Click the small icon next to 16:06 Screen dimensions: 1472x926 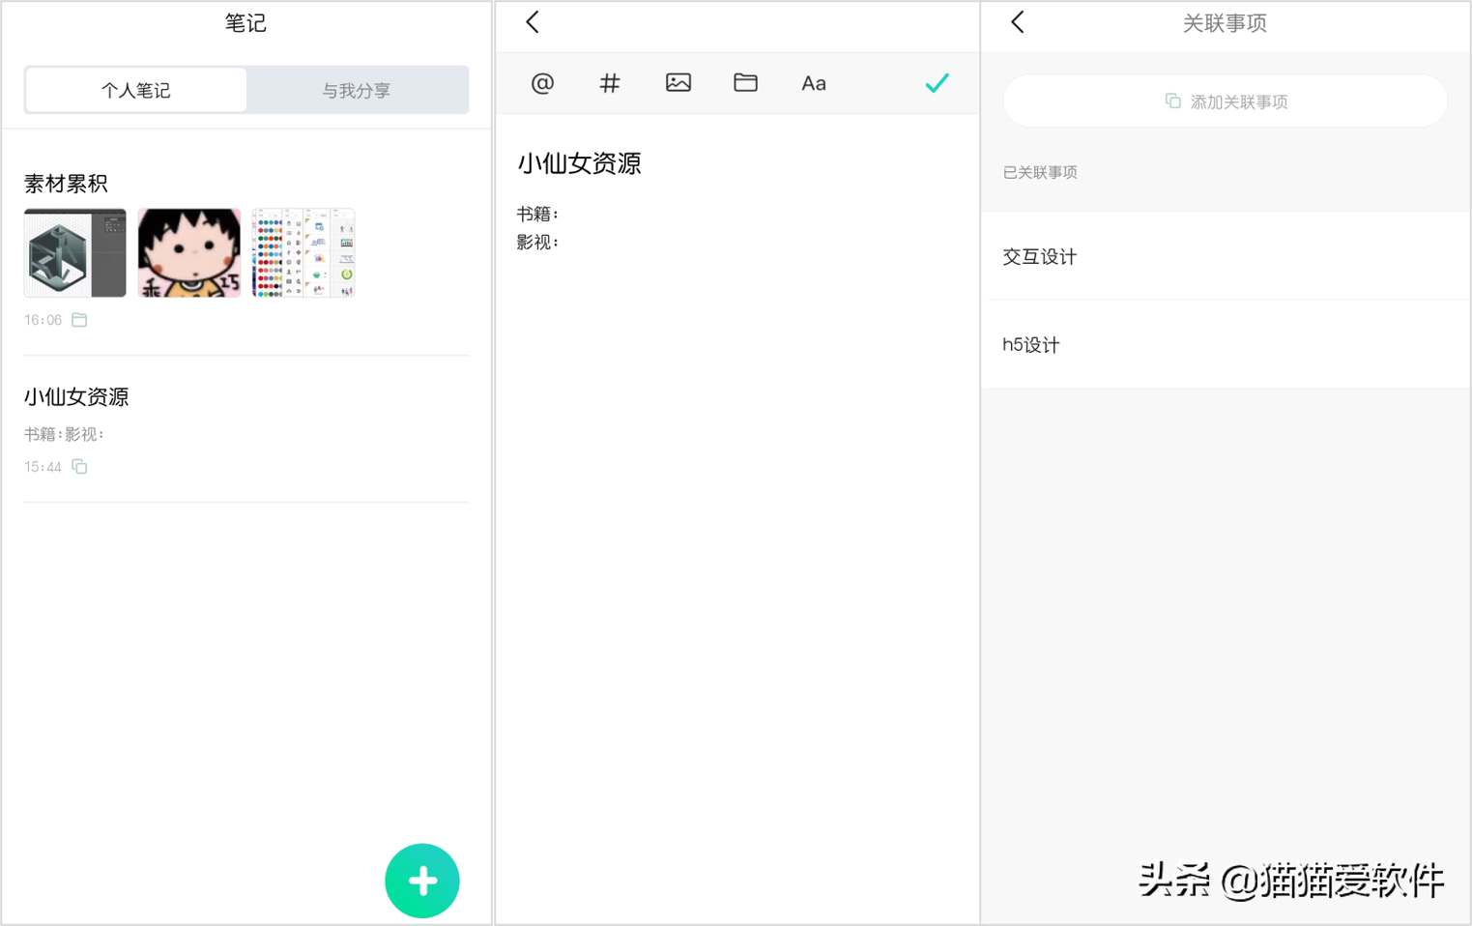[78, 319]
